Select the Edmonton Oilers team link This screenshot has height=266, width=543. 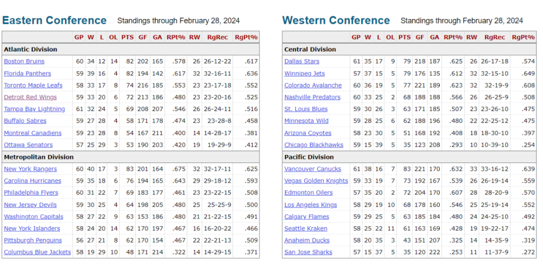[x=308, y=193]
